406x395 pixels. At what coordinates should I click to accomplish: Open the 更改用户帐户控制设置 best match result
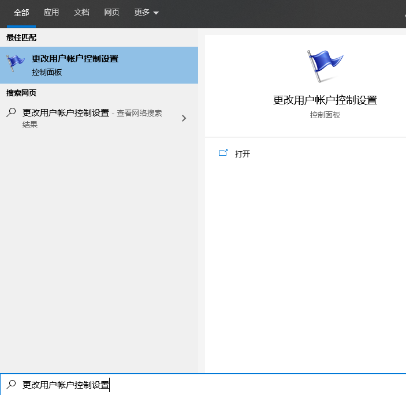(99, 65)
